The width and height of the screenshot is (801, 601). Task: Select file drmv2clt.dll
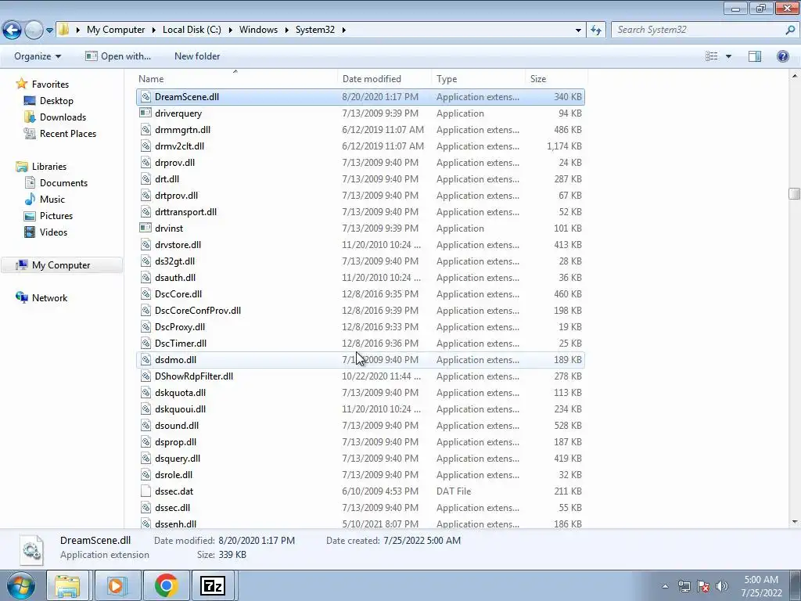click(179, 146)
